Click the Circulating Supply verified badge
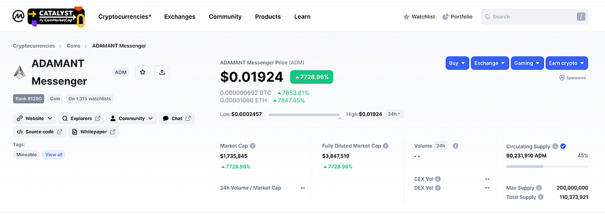 pyautogui.click(x=563, y=146)
